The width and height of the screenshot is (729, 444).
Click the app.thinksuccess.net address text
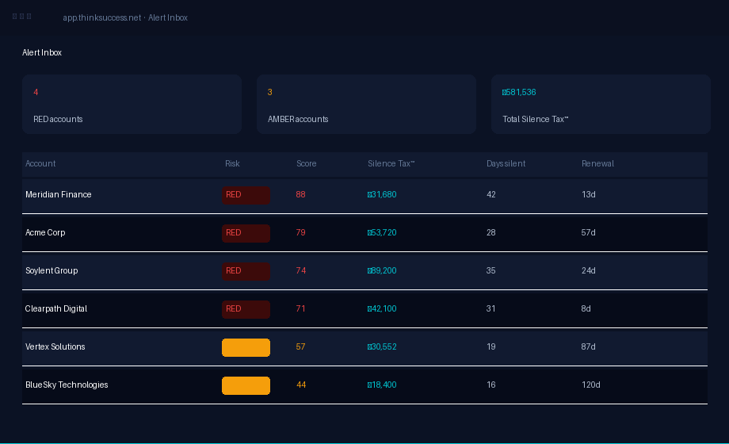point(101,17)
